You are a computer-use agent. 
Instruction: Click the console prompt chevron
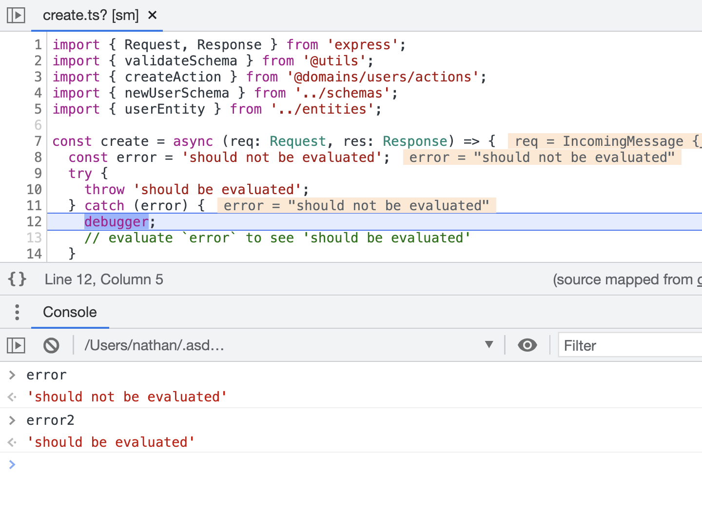point(12,464)
